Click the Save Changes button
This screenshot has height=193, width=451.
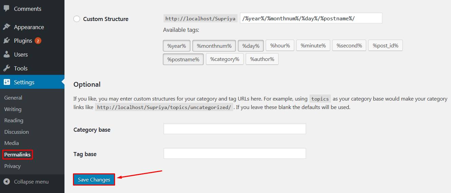[x=94, y=180]
